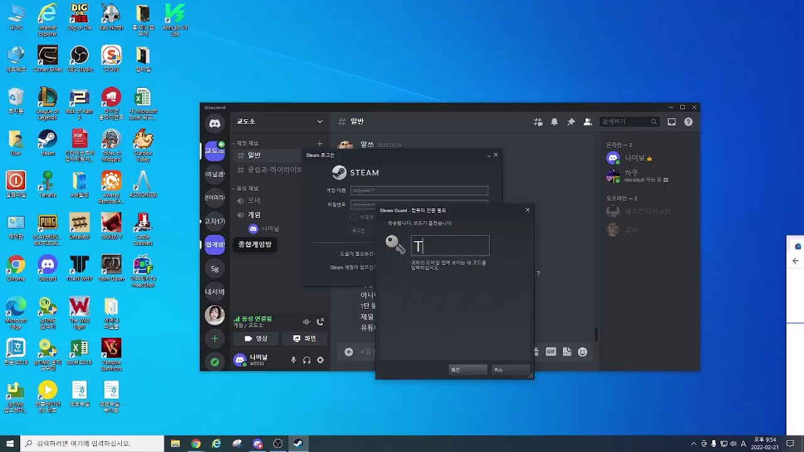Open 교도소 server dropdown menu

click(x=280, y=121)
